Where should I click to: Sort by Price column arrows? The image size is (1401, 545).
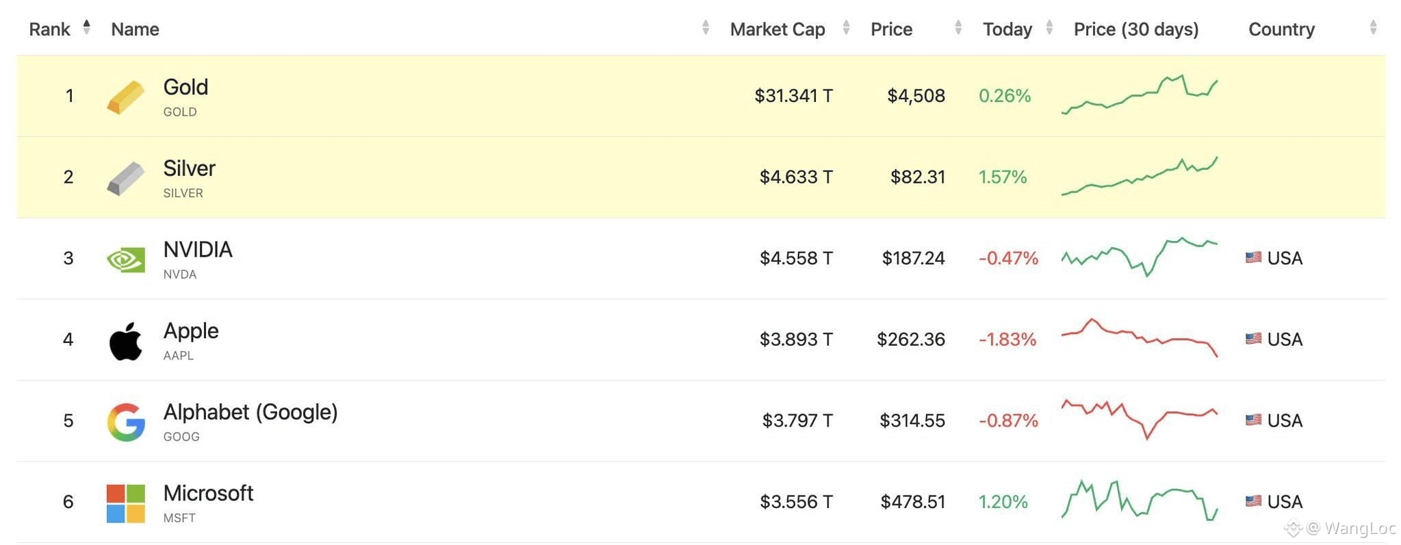tap(957, 27)
